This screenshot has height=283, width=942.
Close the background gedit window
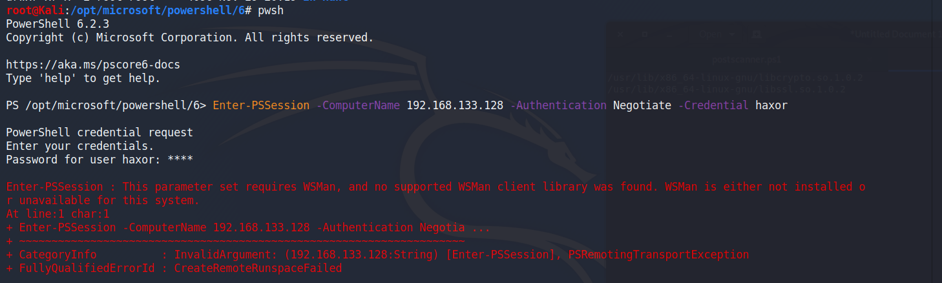620,34
